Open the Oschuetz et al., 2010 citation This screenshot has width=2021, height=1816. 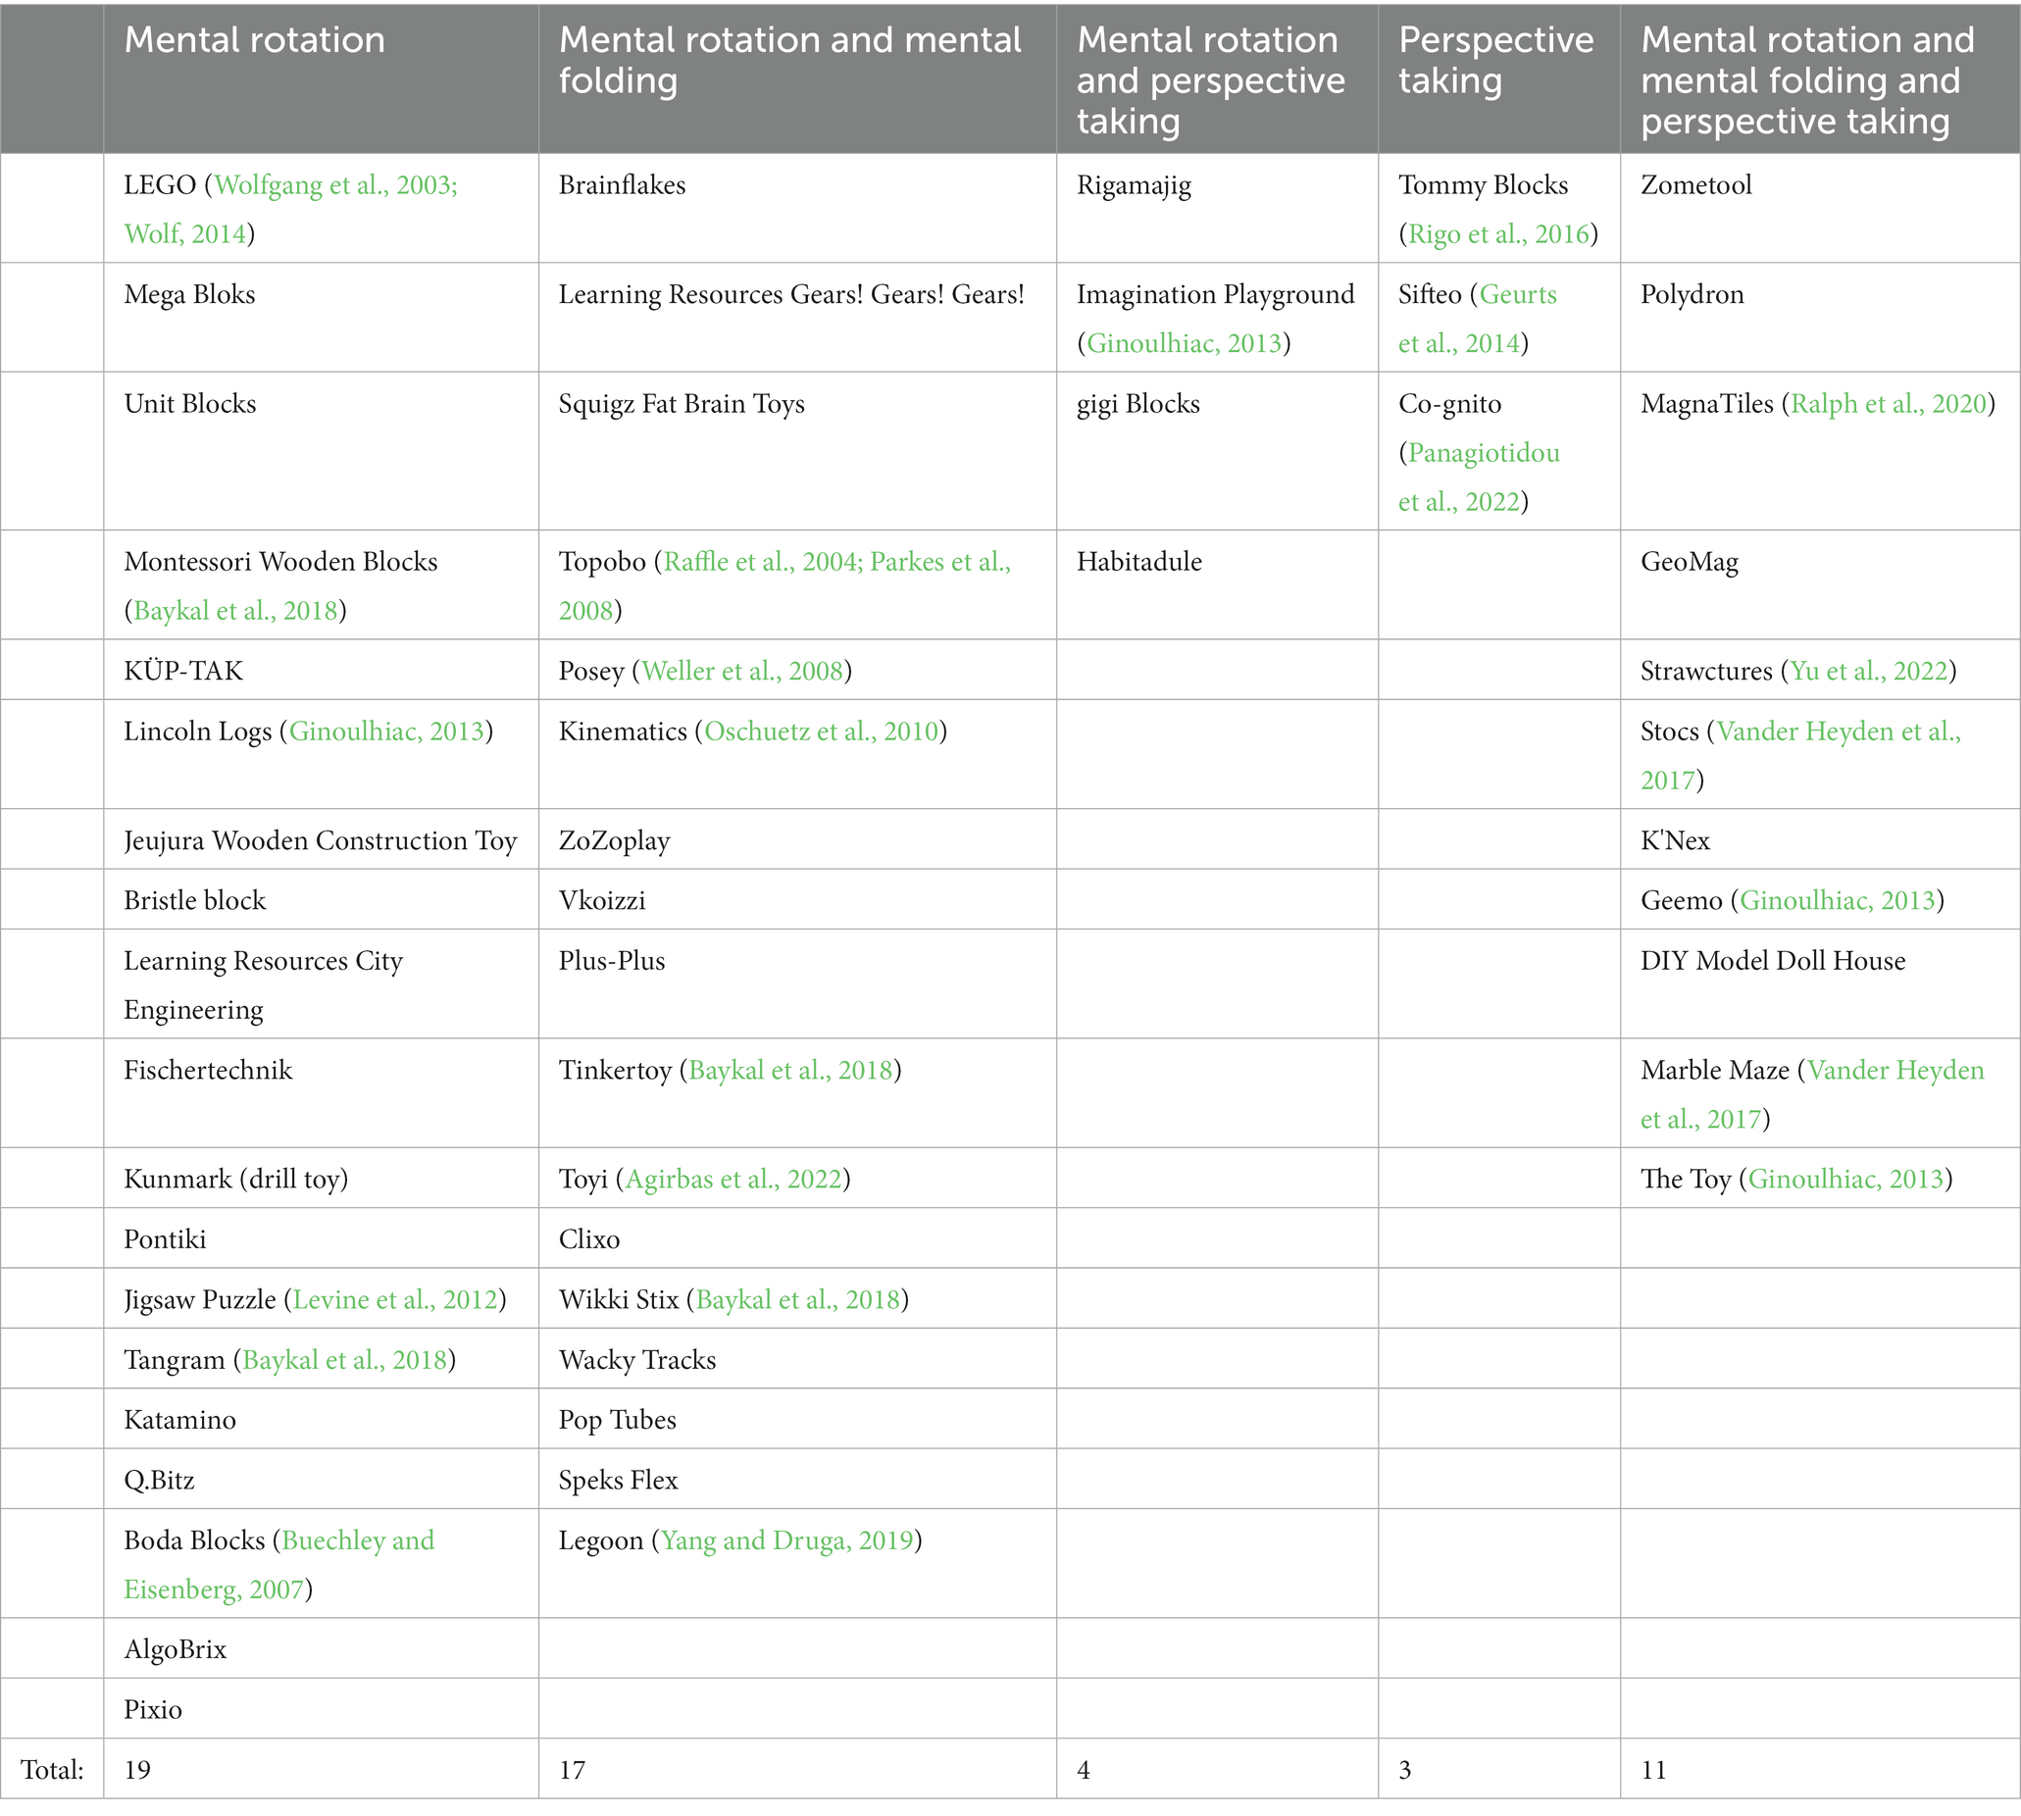click(822, 732)
